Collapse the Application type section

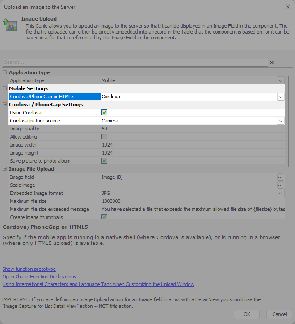pyautogui.click(x=5, y=72)
